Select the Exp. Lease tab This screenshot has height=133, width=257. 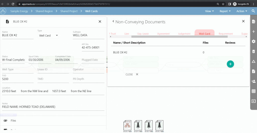pyautogui.click(x=143, y=34)
